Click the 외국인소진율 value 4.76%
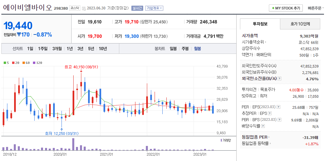The image size is (326, 161). tap(312, 79)
